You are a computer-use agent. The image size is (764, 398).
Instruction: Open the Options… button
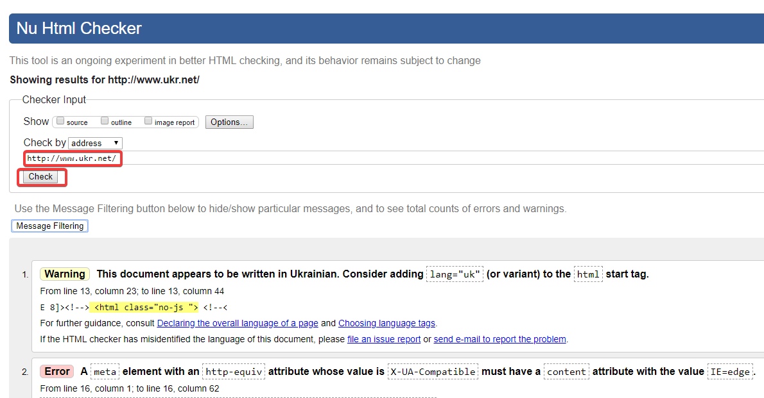[229, 122]
